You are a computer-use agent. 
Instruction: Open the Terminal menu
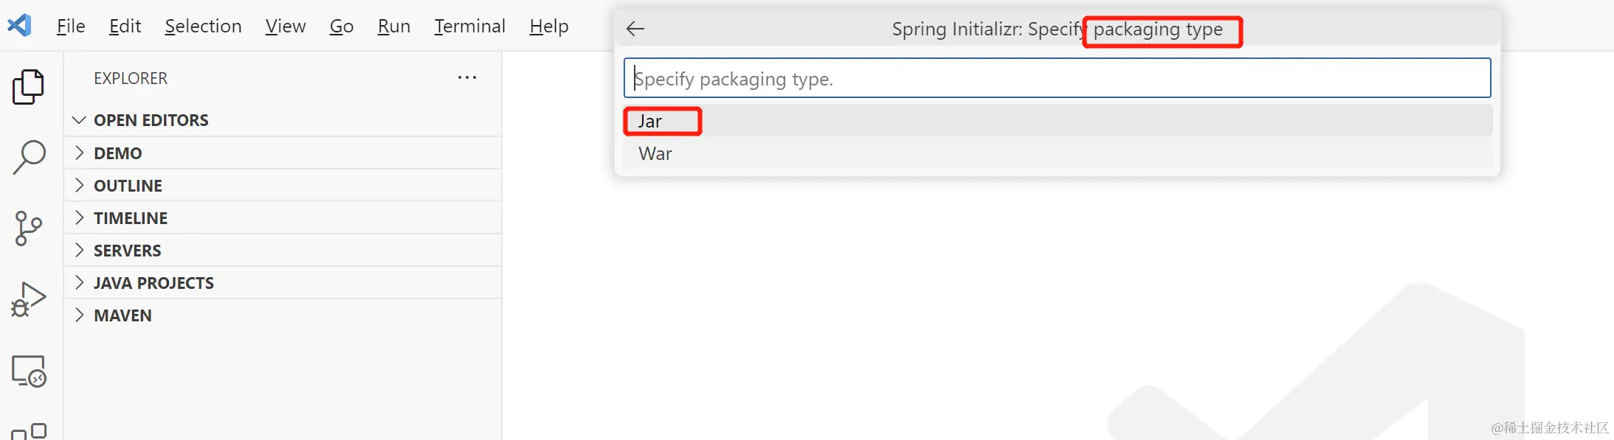pos(469,26)
